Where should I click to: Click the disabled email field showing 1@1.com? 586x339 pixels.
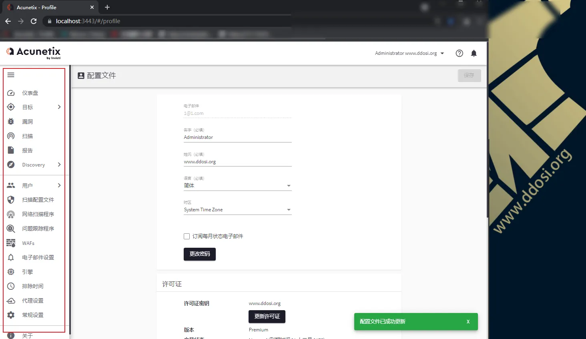[x=237, y=113]
